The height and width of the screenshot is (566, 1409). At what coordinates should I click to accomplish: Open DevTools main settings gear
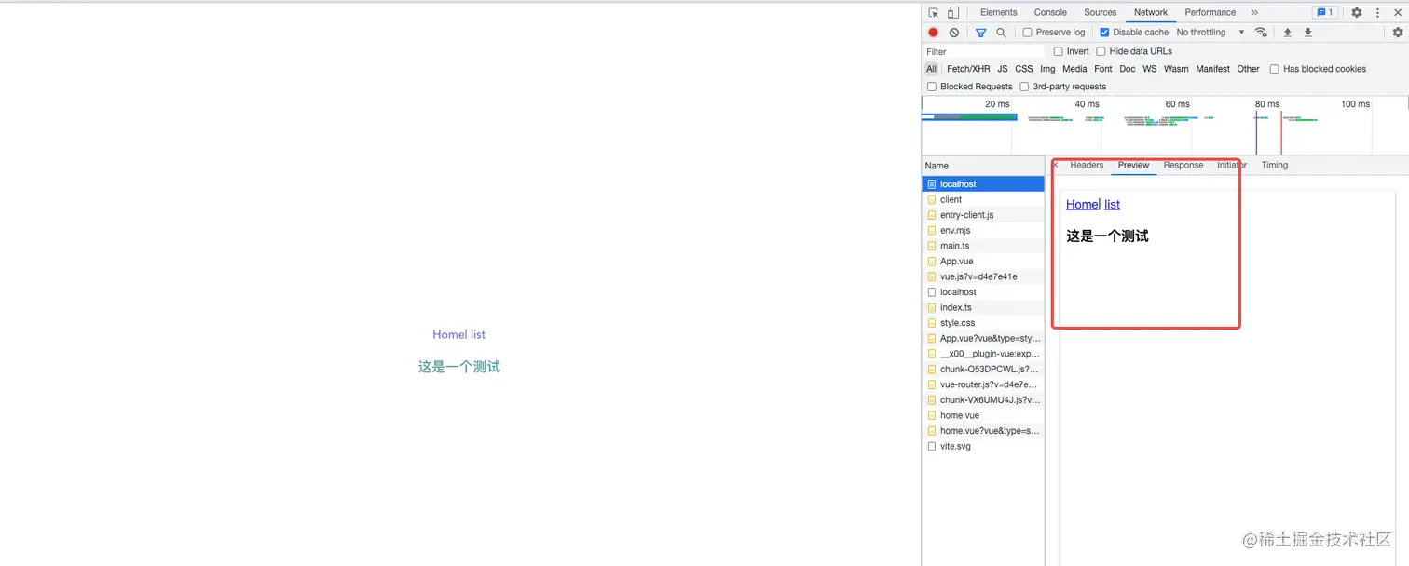pos(1357,12)
